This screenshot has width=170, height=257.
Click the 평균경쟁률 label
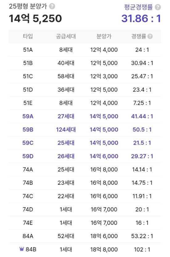[139, 7]
